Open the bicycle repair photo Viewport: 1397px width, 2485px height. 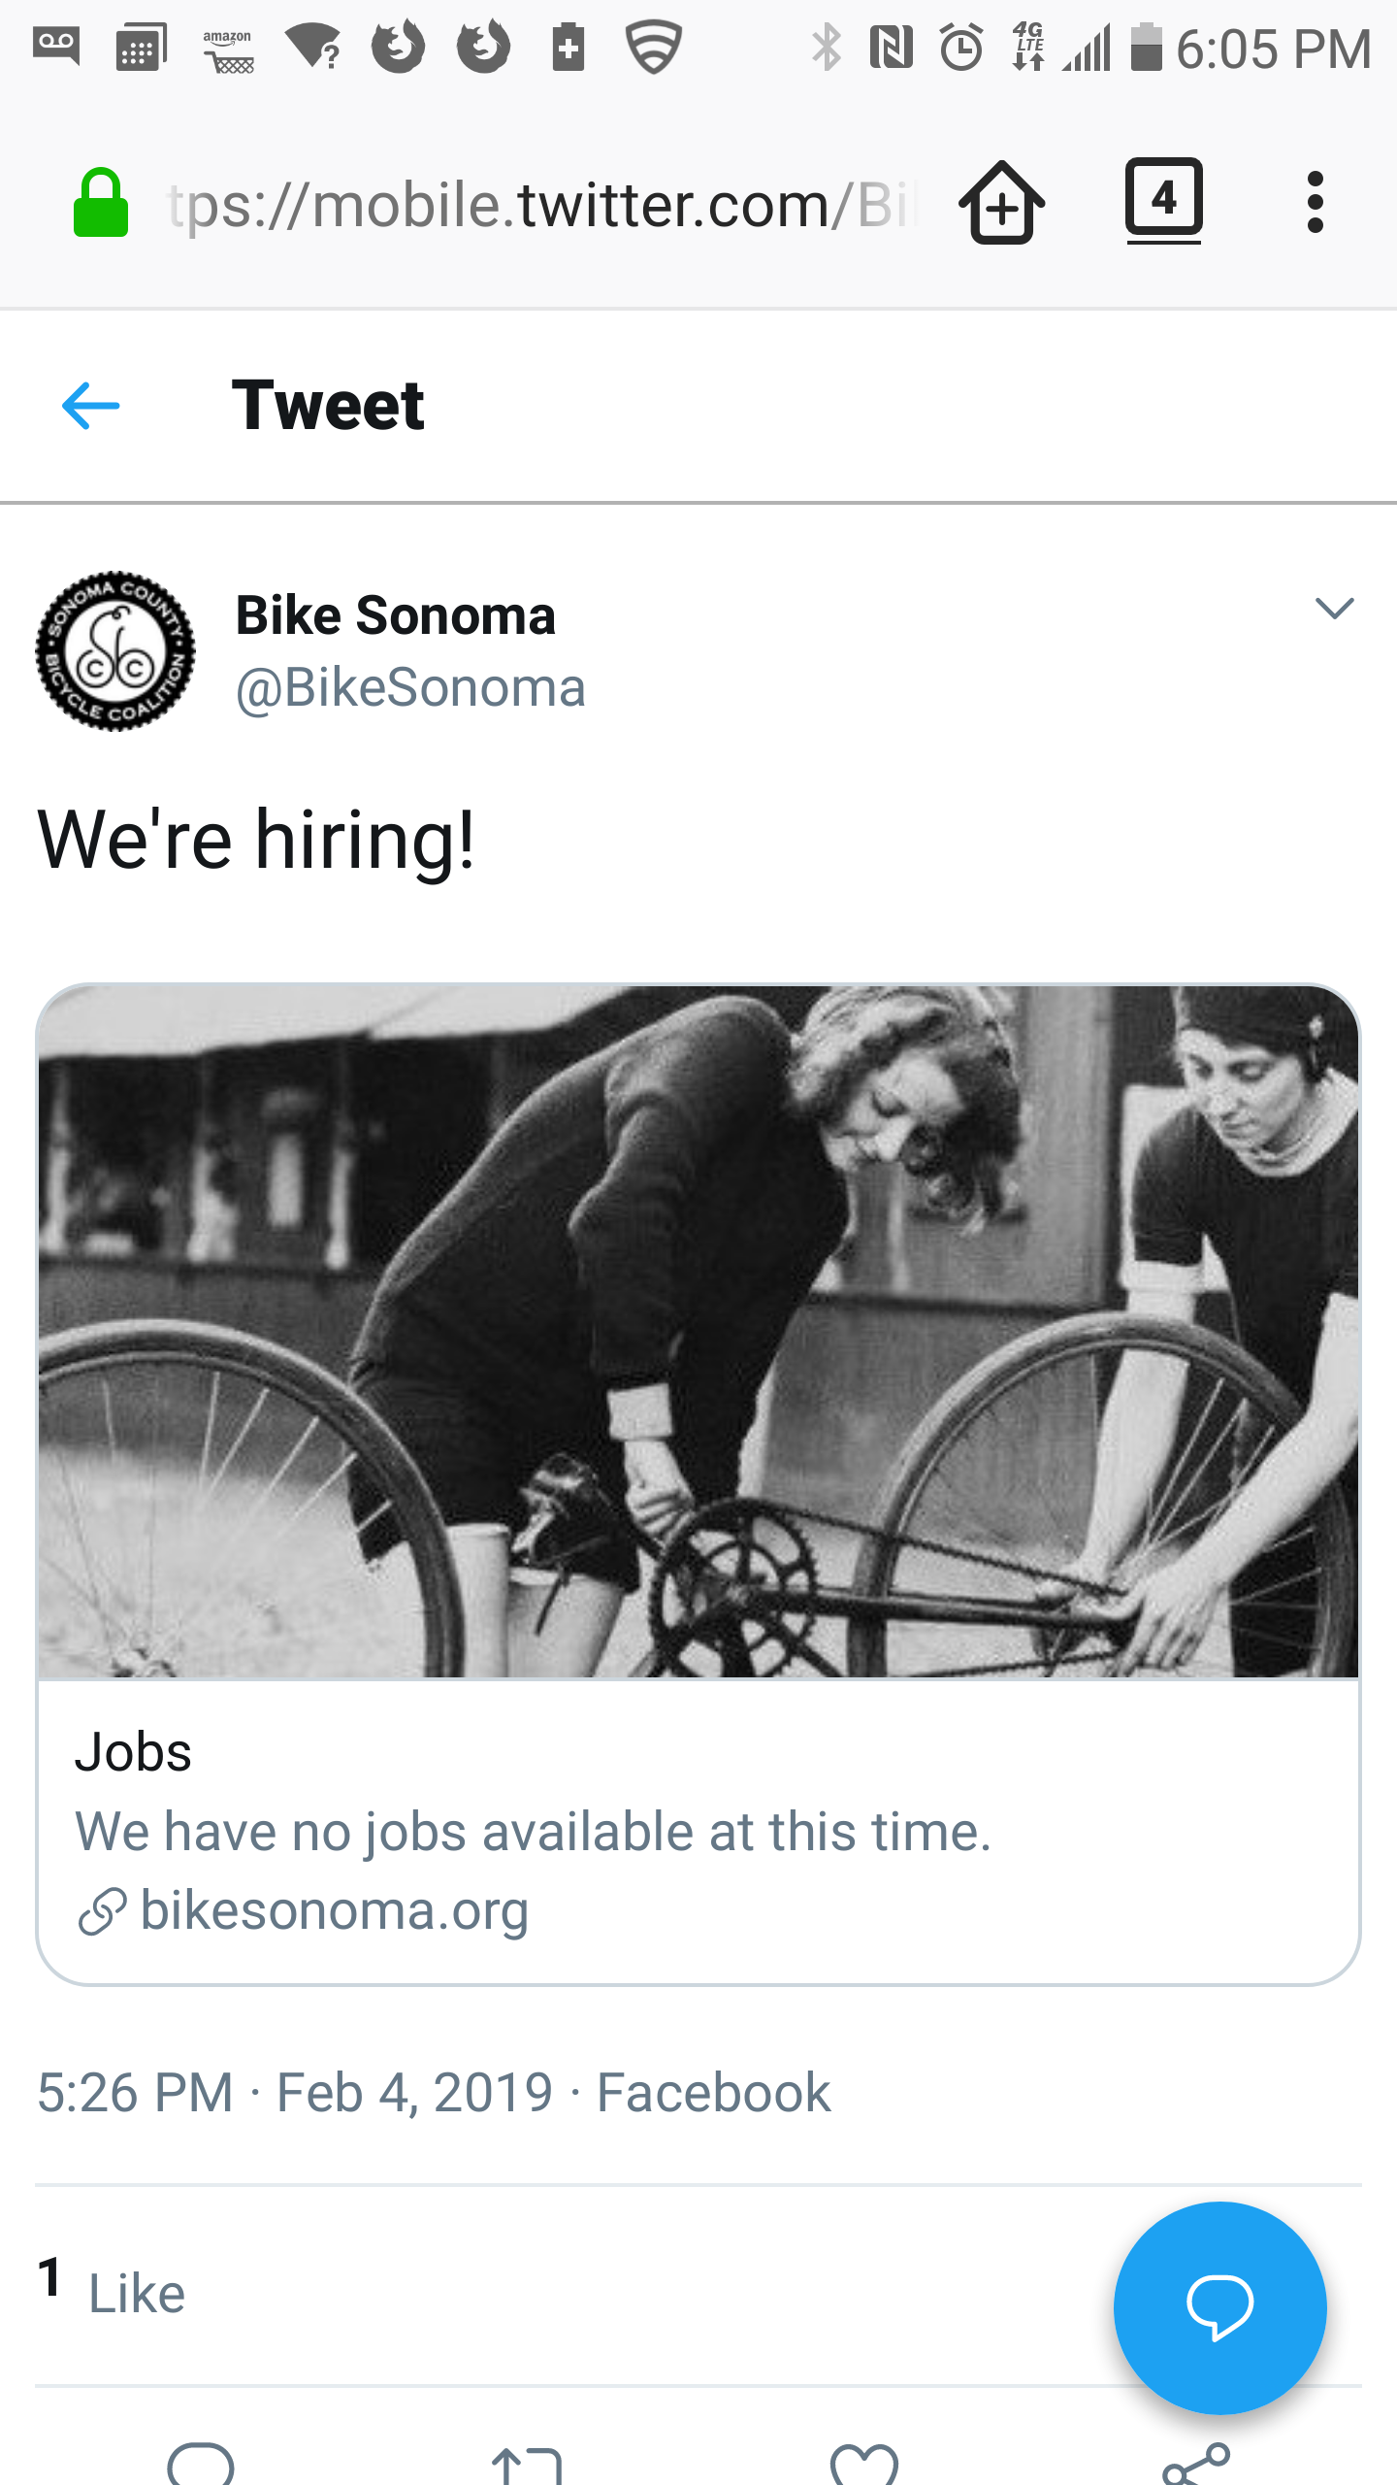click(x=698, y=1332)
